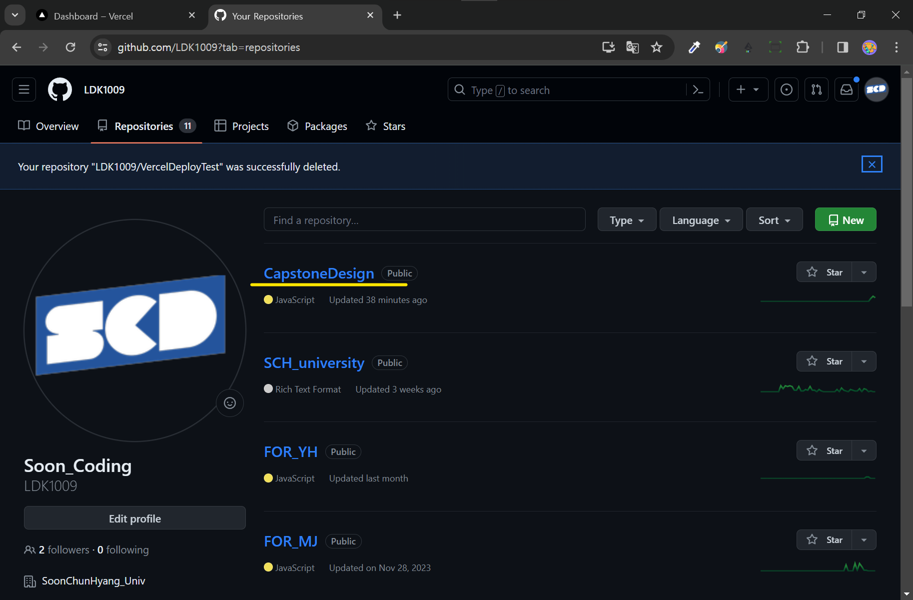Open the Pull requests icon in header
Viewport: 913px width, 600px height.
(x=816, y=89)
